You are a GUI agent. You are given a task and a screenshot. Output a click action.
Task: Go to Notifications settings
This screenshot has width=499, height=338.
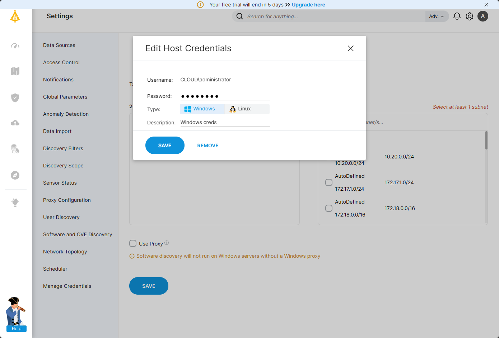coord(58,80)
